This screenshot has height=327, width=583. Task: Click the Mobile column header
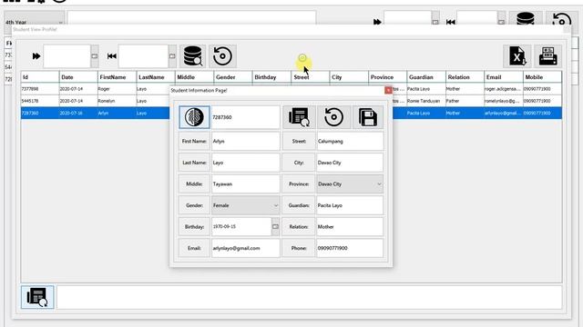tap(543, 77)
